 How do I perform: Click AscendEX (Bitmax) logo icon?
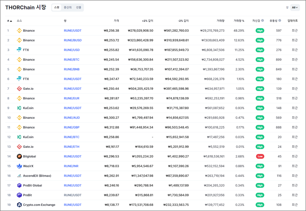pos(19,176)
